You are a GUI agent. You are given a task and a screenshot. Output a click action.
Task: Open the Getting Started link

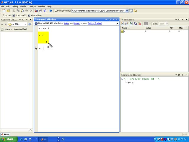tap(94, 23)
